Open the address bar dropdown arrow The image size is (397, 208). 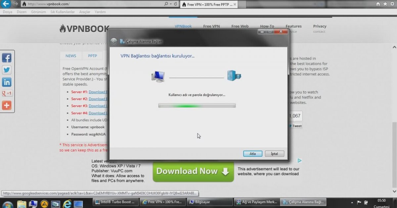(x=171, y=4)
